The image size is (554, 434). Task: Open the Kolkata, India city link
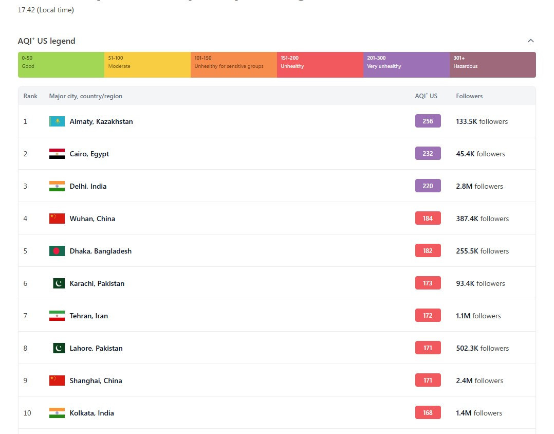pos(91,413)
